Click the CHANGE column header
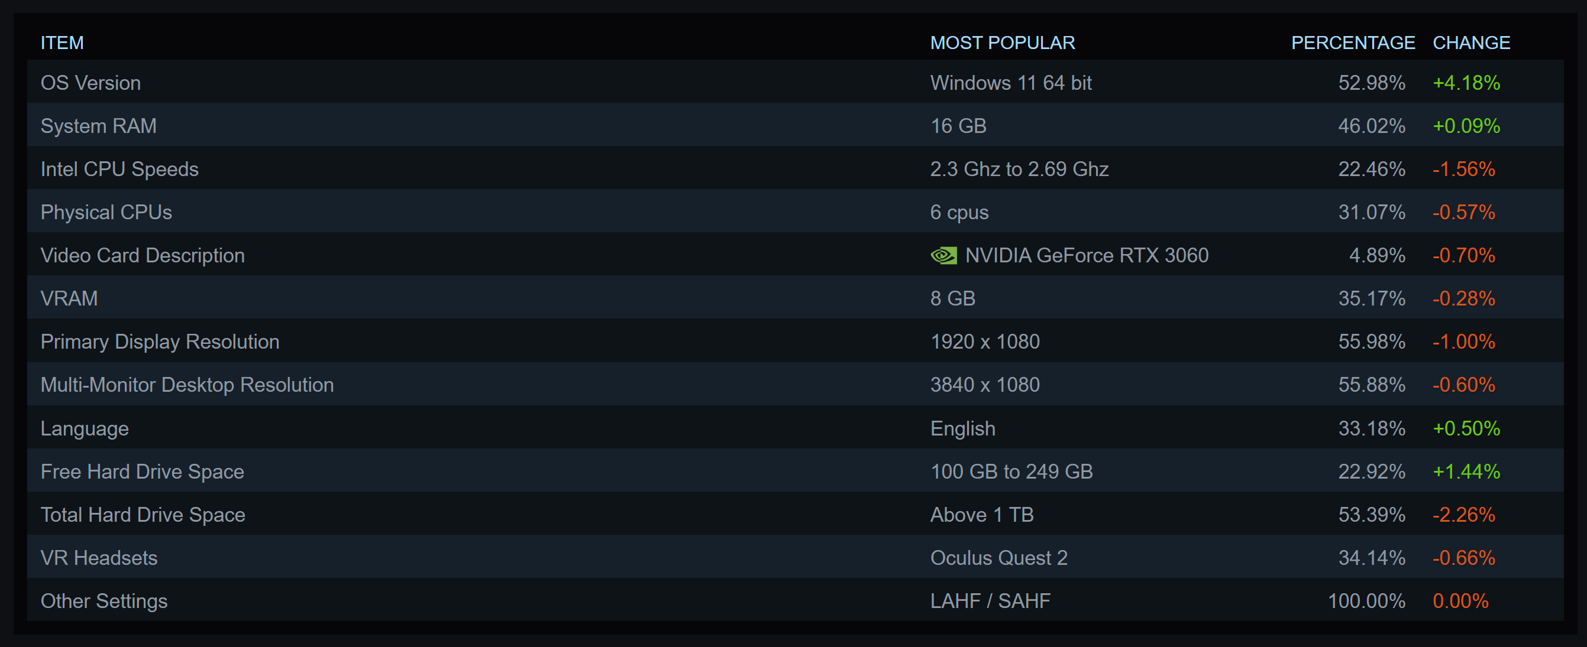This screenshot has height=647, width=1587. 1470,43
